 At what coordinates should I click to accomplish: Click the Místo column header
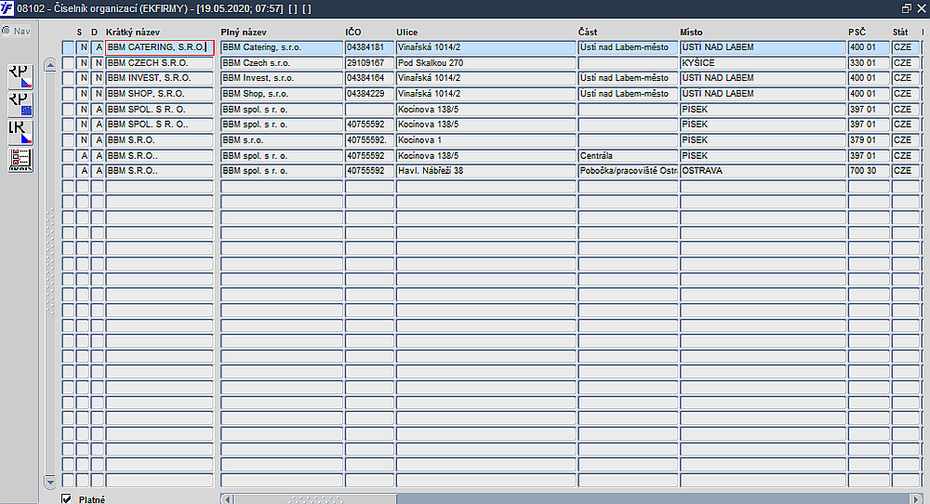tap(691, 32)
